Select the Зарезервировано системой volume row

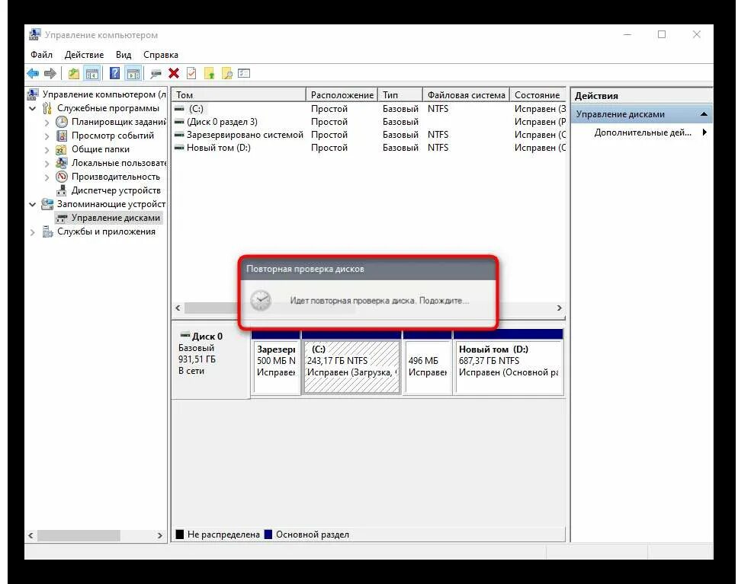369,135
